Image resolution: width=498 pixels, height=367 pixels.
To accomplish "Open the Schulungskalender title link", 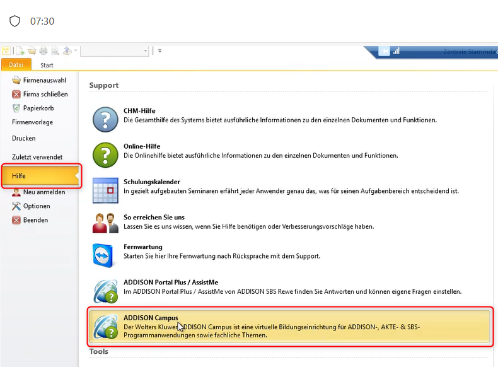I will point(152,182).
